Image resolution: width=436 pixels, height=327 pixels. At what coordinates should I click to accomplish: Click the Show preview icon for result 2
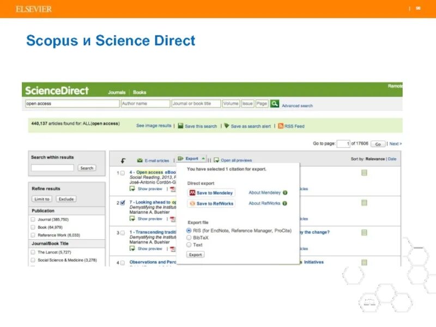pos(132,219)
